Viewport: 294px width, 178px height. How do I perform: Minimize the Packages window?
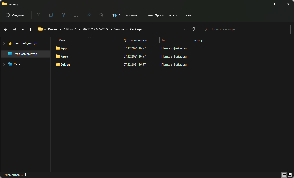pyautogui.click(x=264, y=4)
